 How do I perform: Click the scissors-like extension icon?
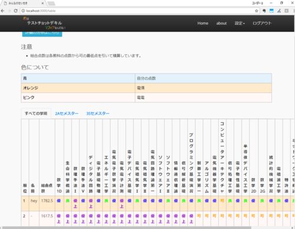point(279,11)
